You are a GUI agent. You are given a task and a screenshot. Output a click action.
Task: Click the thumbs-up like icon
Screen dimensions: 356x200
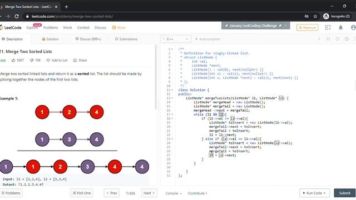coord(13,61)
